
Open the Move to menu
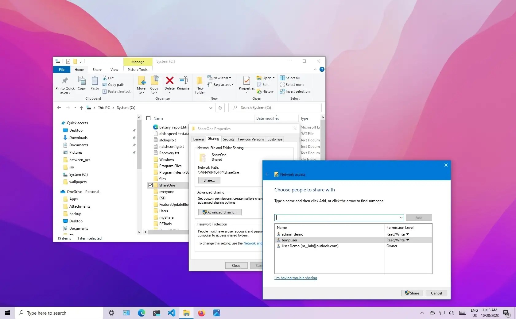pos(141,85)
